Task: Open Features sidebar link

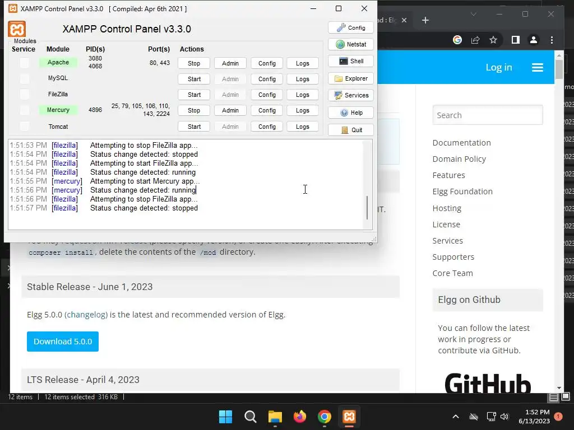Action: [x=448, y=175]
